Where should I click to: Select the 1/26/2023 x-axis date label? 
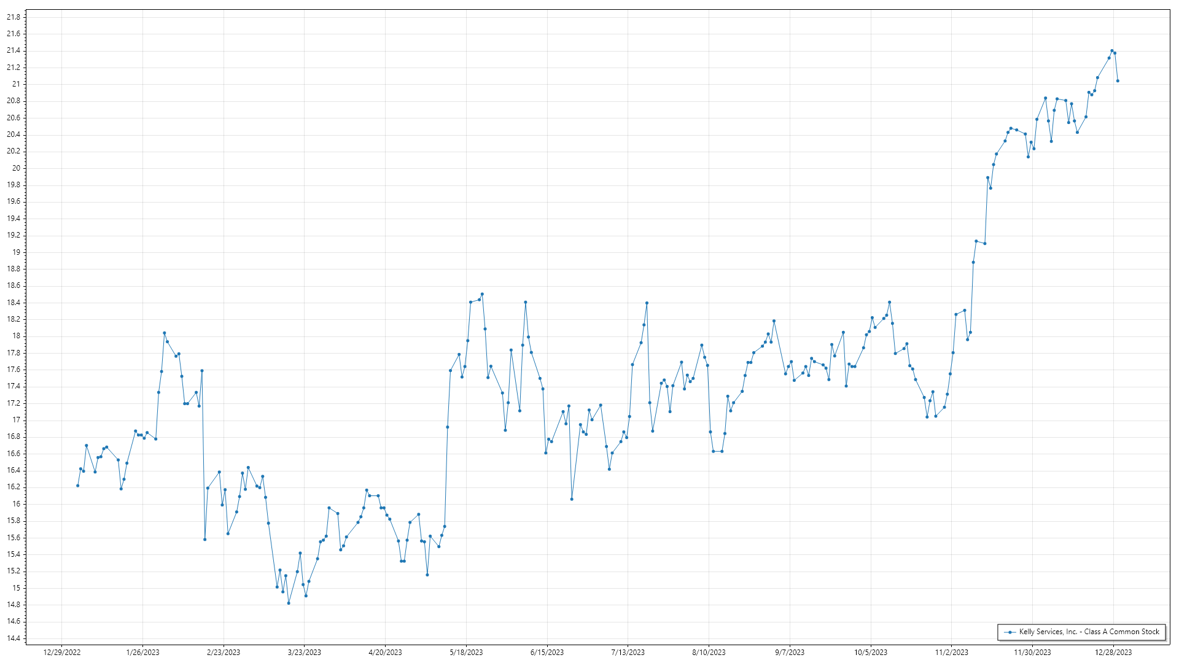click(x=142, y=653)
